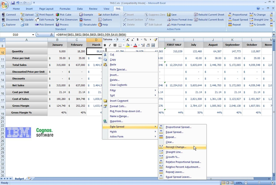The width and height of the screenshot is (276, 185).
Task: Click Hide Format Area
Action: click(x=179, y=25)
